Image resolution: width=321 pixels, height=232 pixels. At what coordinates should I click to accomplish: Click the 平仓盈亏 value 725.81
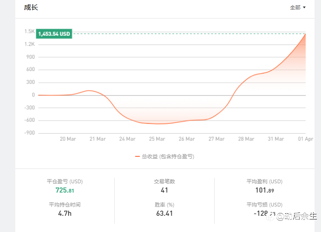tap(65, 190)
